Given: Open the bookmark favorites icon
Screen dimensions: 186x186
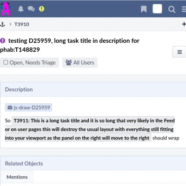Looking at the screenshot, I should [144, 9].
